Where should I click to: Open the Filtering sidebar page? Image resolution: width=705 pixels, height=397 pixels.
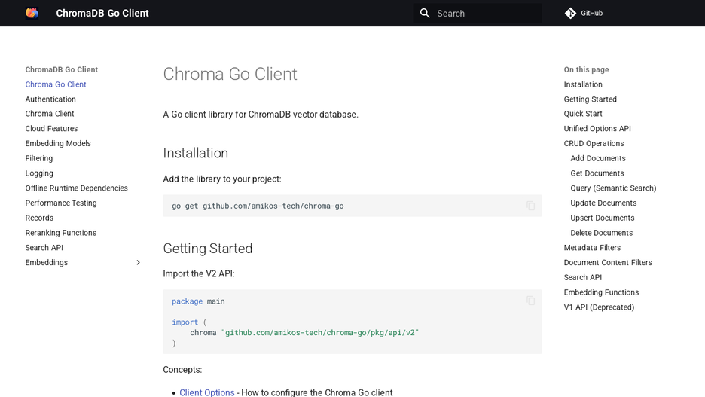38,158
